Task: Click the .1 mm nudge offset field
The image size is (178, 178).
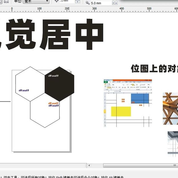Action: coord(67,1)
